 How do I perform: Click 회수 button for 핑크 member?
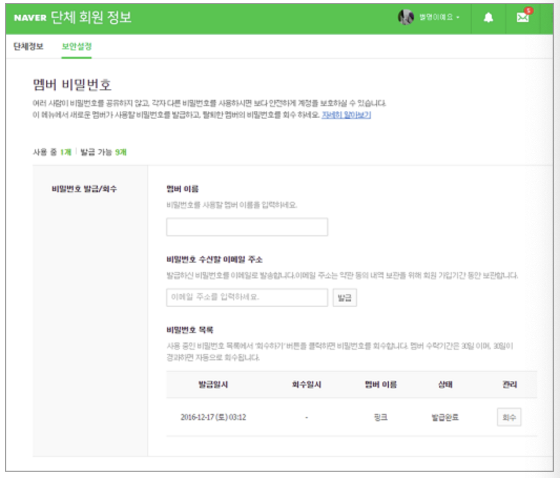(509, 418)
